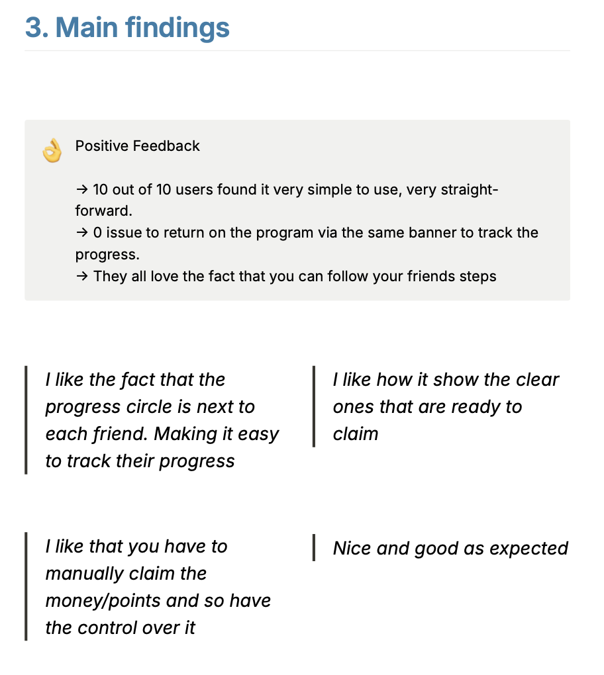The image size is (604, 675).
Task: Click the arrow before '0 issue to return'
Action: 81,233
